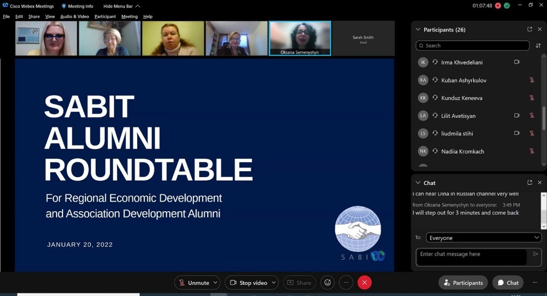Click Meeting Info in the title bar
The height and width of the screenshot is (296, 547).
point(77,6)
